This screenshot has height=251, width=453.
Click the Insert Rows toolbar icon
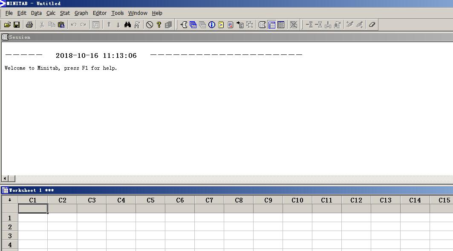pyautogui.click(x=318, y=25)
